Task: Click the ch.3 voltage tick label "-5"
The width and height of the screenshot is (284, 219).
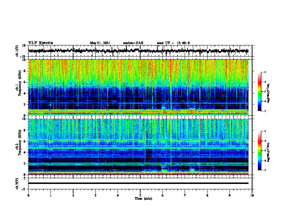Action: click(x=24, y=189)
